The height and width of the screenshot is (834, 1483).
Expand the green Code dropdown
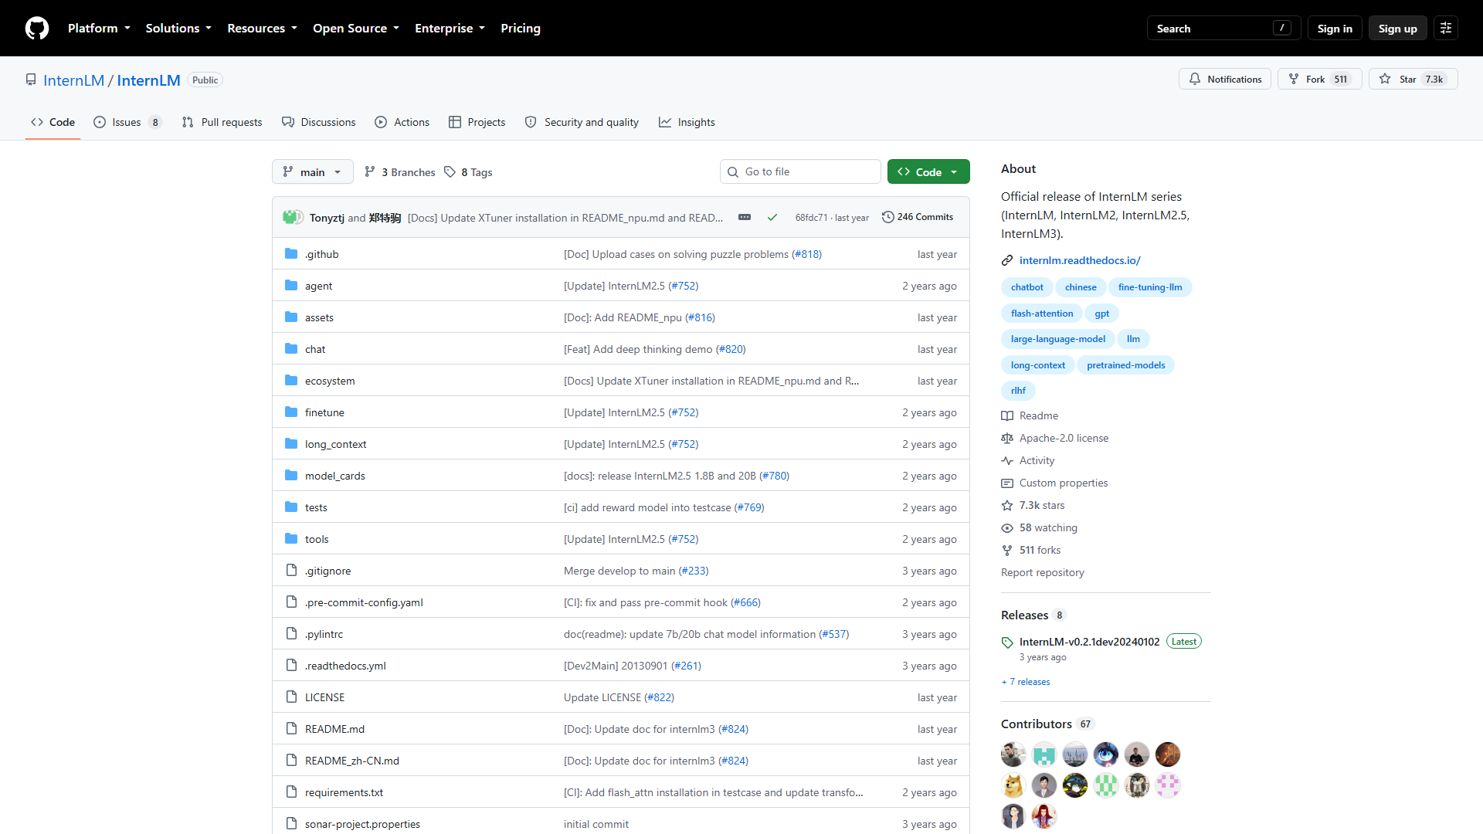(928, 171)
